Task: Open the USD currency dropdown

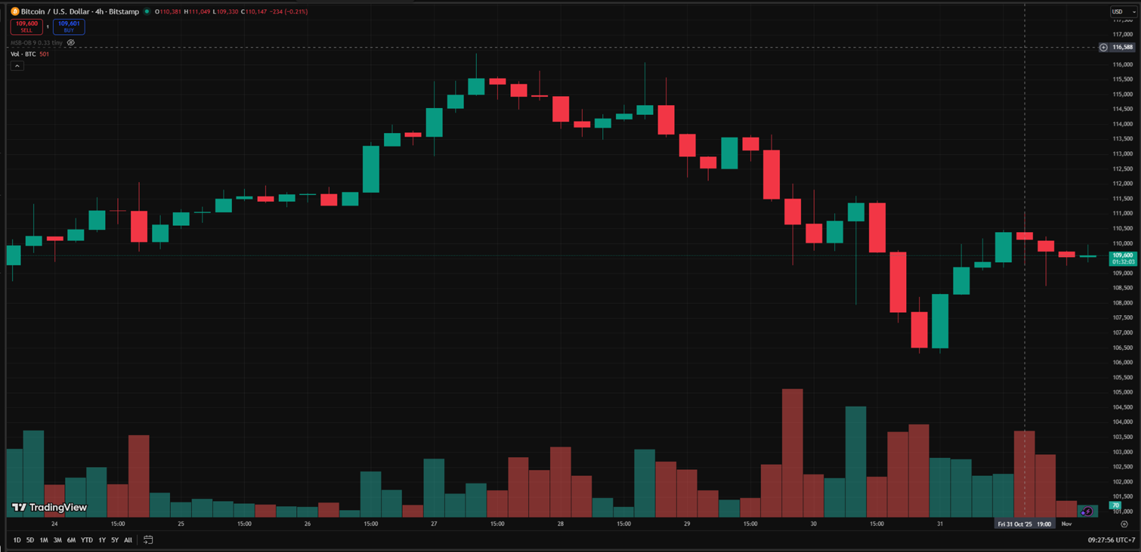Action: (1123, 12)
